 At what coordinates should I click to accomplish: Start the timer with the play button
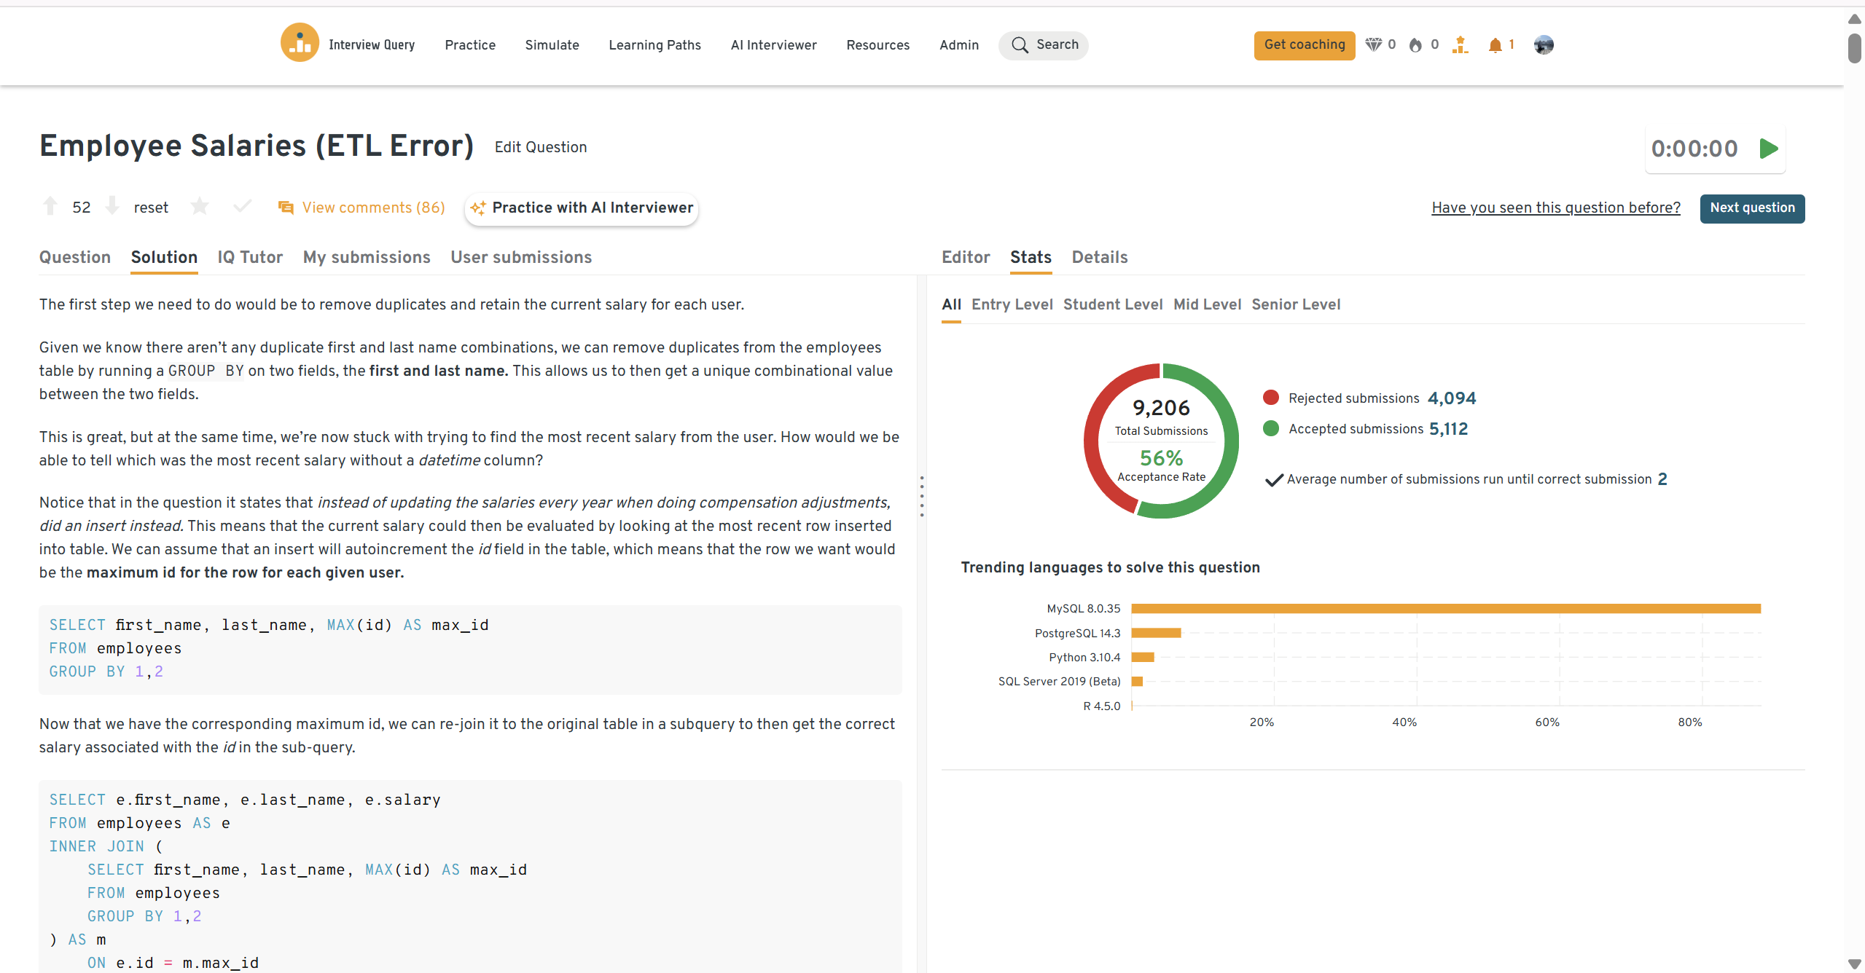(1768, 149)
